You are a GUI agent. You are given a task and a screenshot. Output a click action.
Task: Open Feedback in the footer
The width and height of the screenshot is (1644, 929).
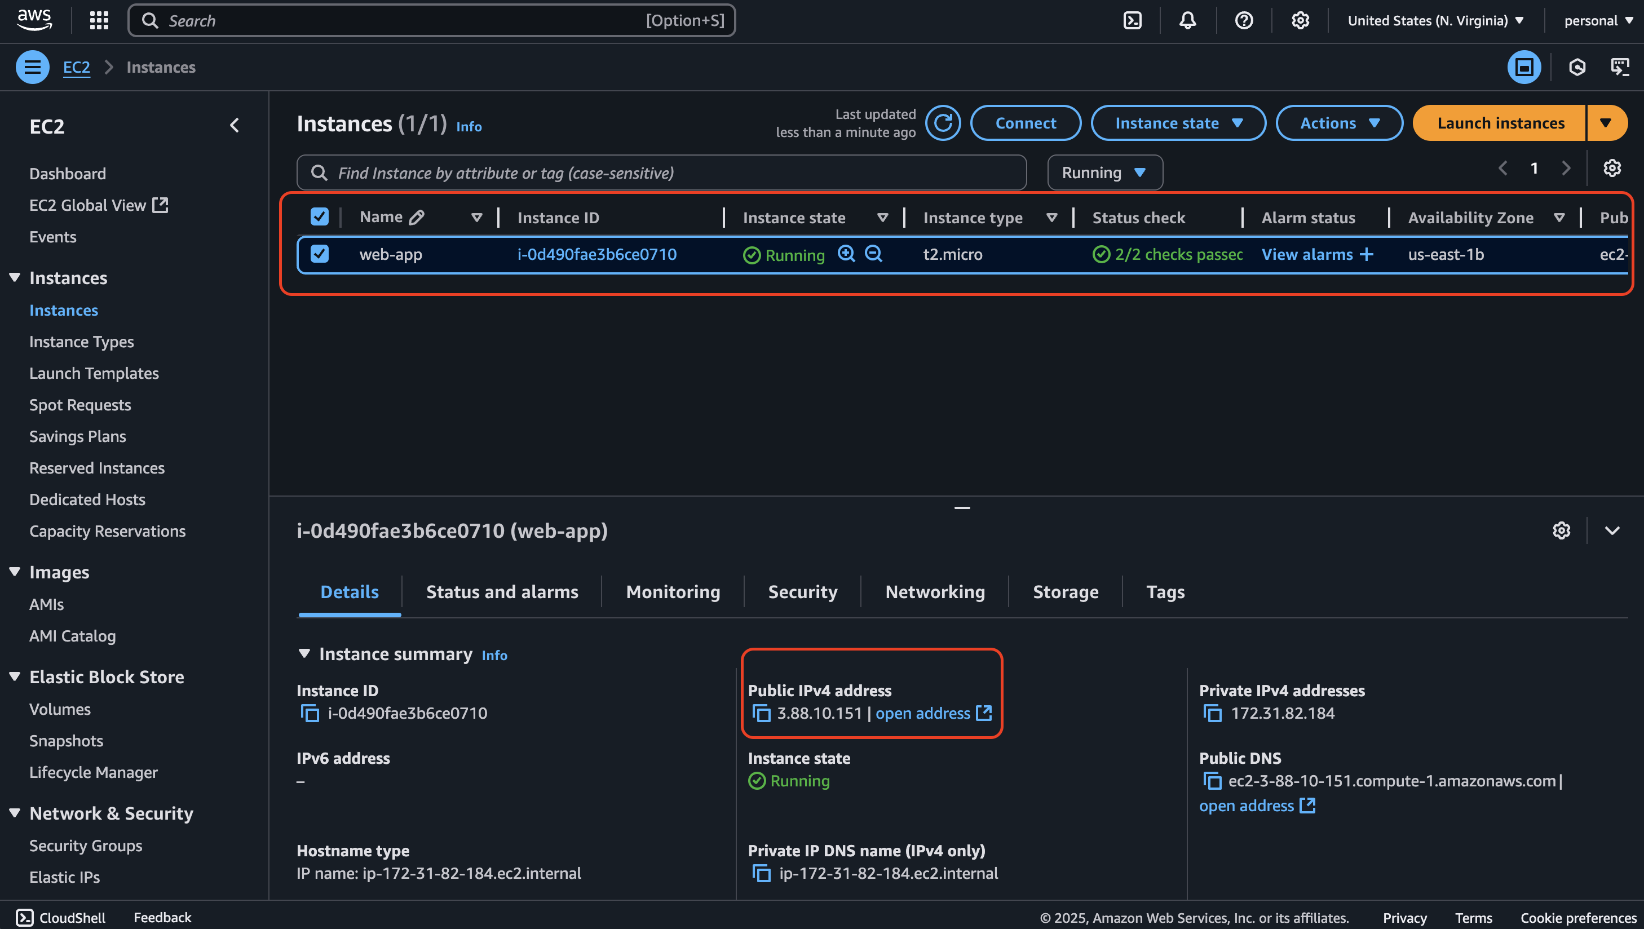pos(162,917)
